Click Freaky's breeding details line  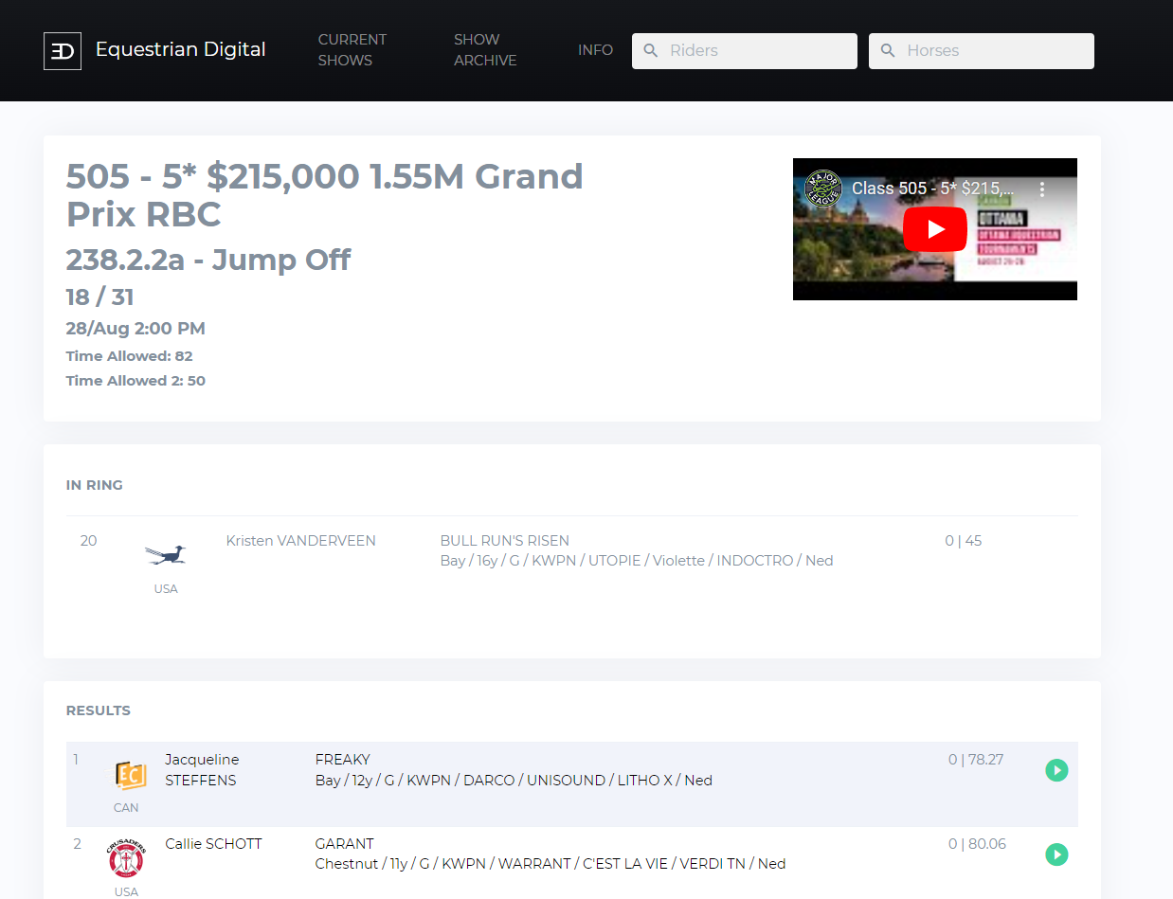point(514,781)
